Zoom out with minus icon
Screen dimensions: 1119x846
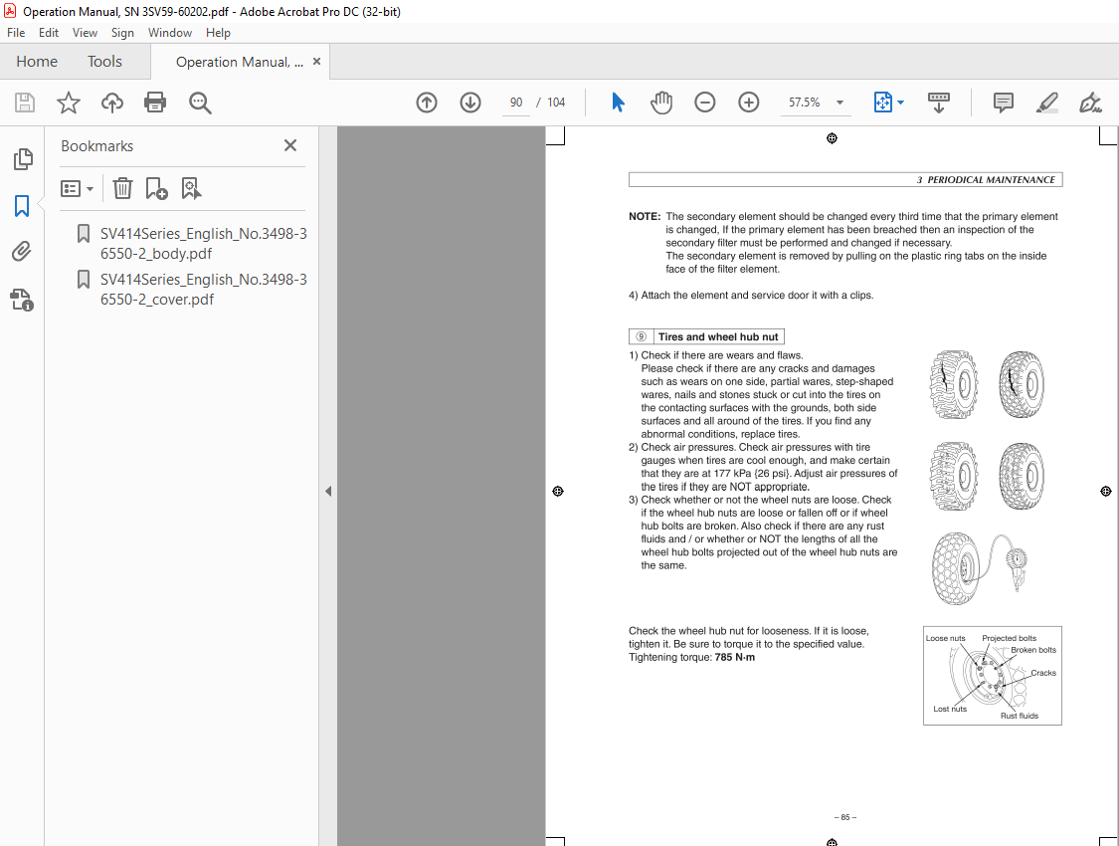[x=705, y=103]
